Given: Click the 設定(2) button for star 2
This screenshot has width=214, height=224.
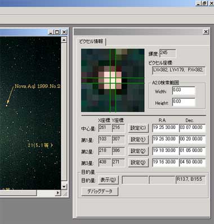Looking at the screenshot, I should coord(138,151).
